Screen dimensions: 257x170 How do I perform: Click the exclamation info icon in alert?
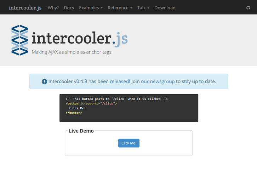(x=44, y=81)
